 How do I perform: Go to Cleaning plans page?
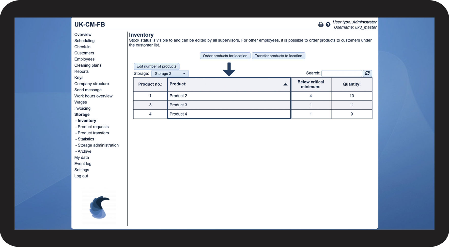pyautogui.click(x=88, y=65)
